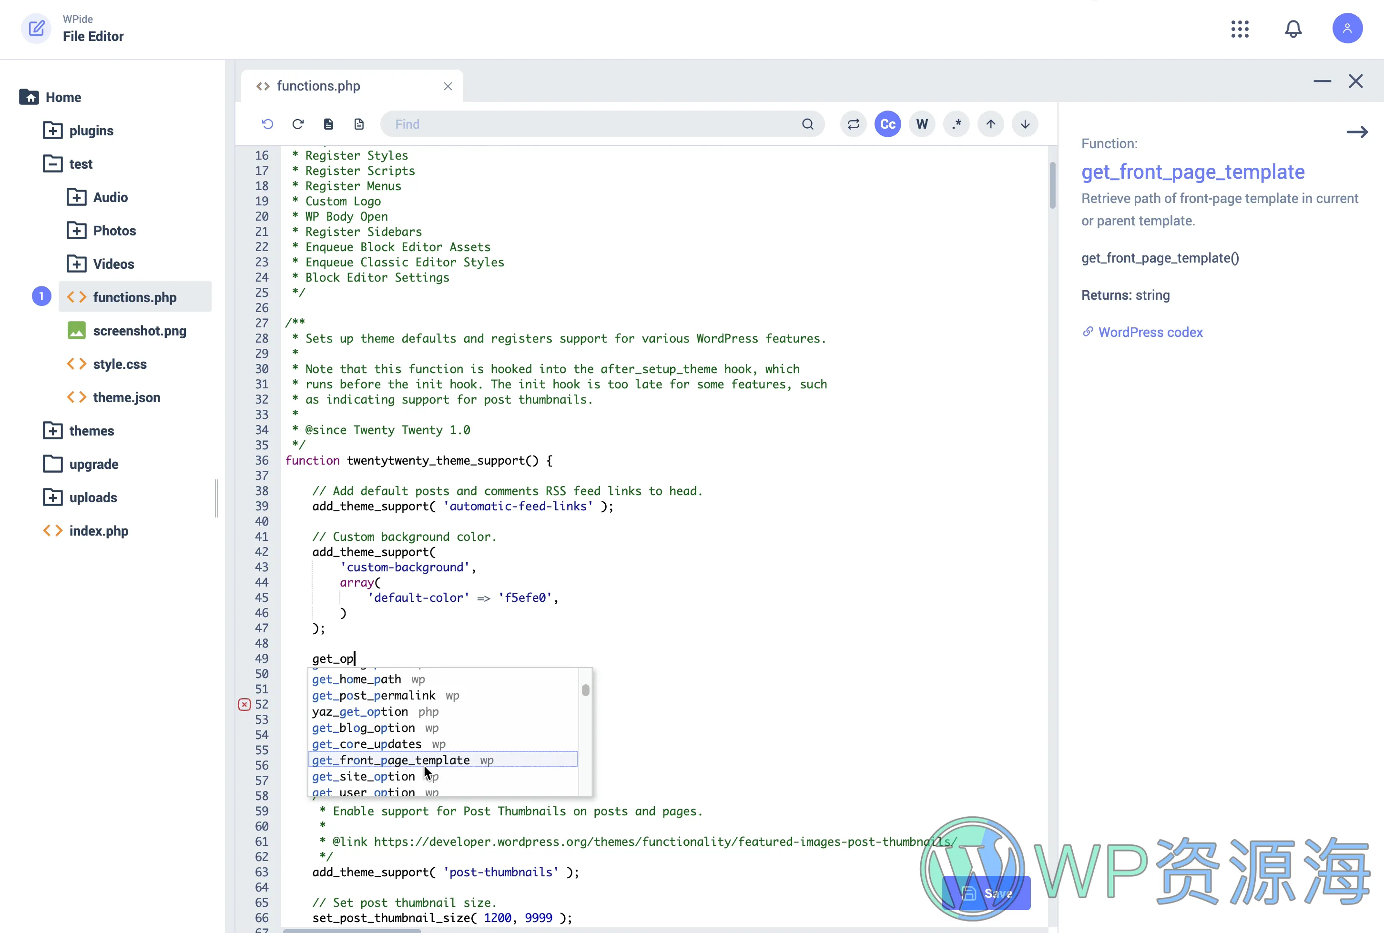Choose get_site_option from autocomplete list
The image size is (1384, 933).
click(363, 777)
